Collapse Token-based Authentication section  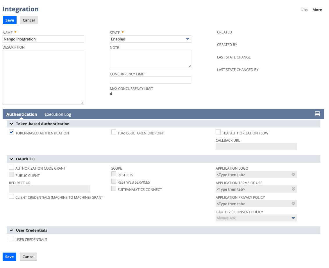(11, 124)
